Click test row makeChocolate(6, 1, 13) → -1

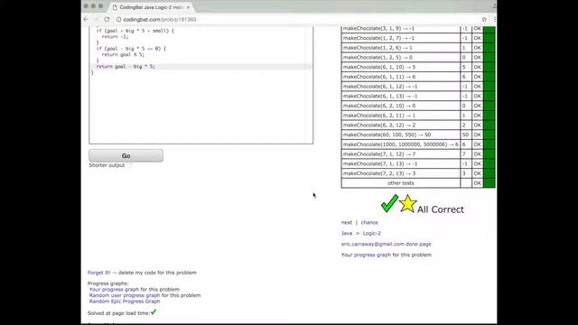[x=401, y=97]
